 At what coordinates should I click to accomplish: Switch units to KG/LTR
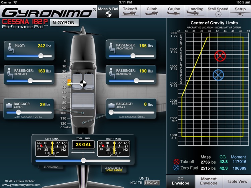tap(136, 183)
